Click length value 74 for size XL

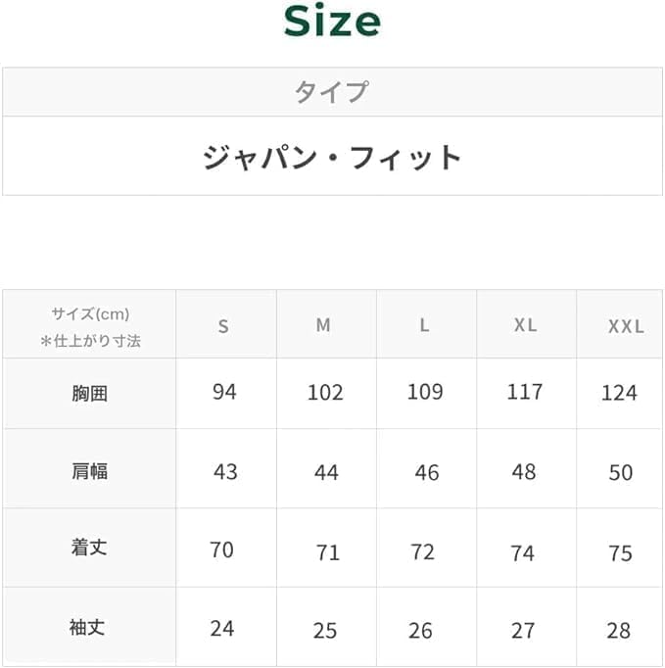pyautogui.click(x=522, y=553)
